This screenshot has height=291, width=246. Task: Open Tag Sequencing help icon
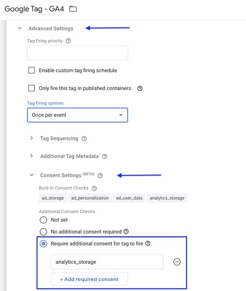(x=84, y=139)
